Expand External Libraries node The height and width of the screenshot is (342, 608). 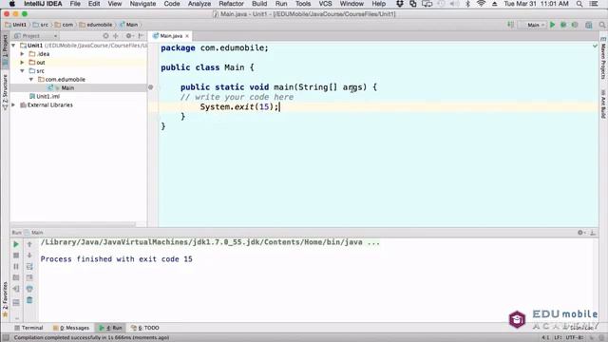pos(13,105)
